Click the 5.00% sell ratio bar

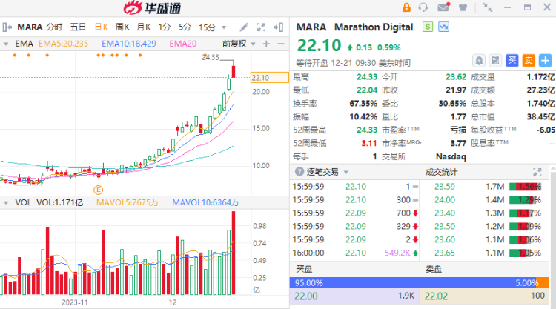[x=543, y=283]
